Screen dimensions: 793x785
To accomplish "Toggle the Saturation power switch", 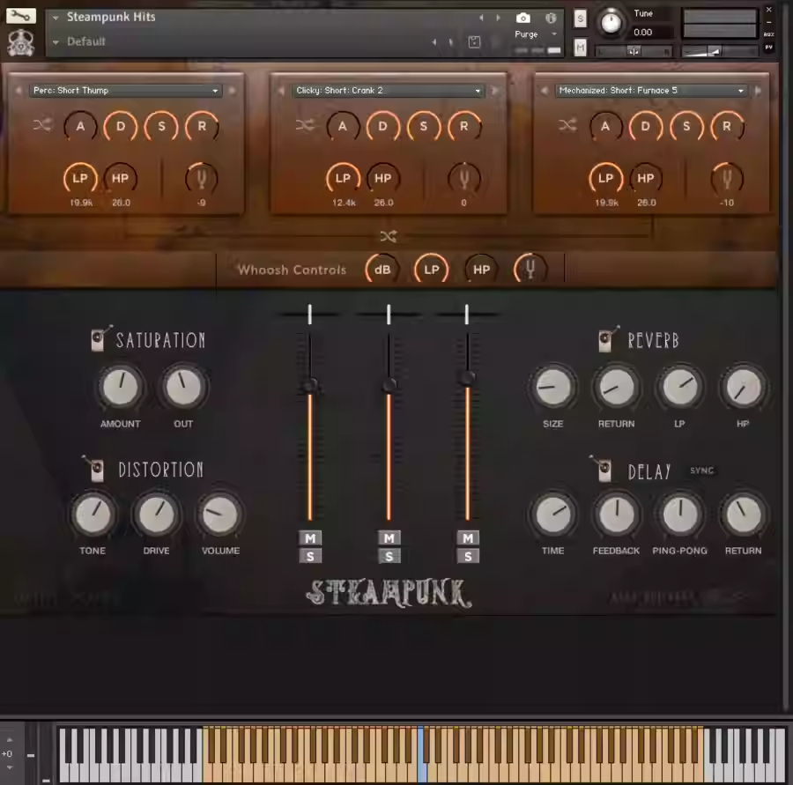I will tap(100, 340).
